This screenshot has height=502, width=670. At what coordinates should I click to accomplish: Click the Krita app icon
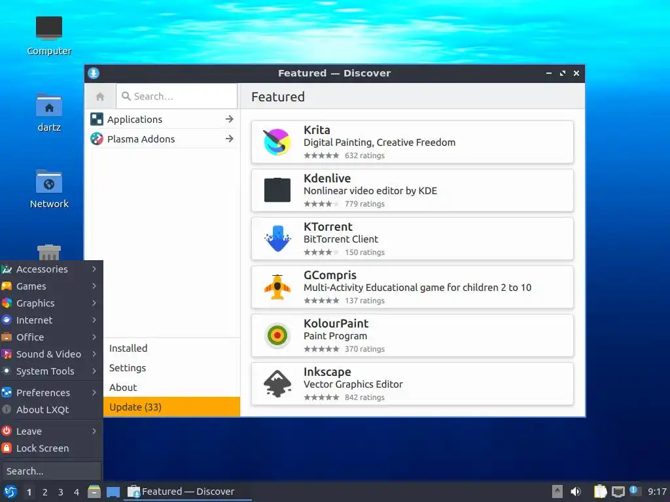coord(277,142)
